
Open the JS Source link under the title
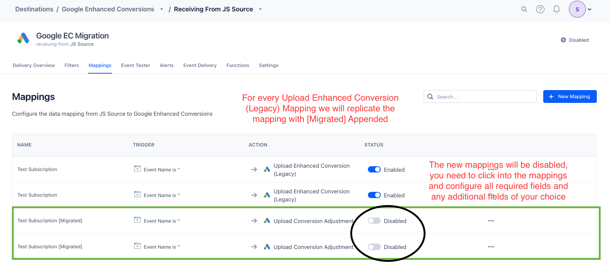coord(82,44)
